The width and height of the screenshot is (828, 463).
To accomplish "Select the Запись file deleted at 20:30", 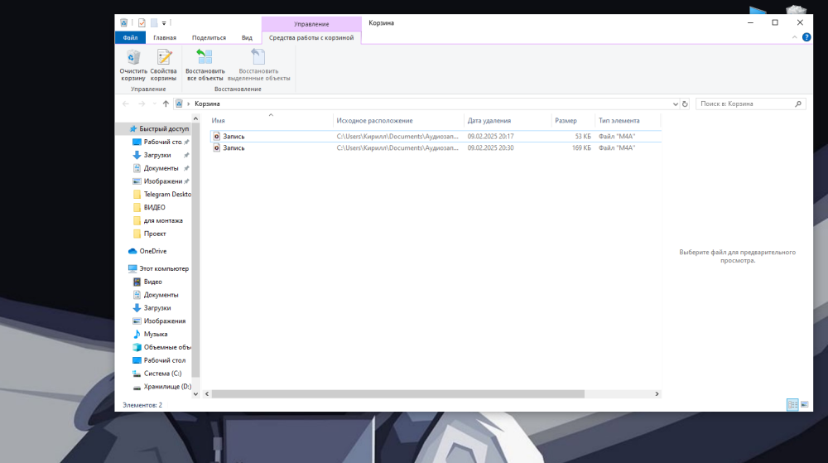I will click(x=436, y=147).
